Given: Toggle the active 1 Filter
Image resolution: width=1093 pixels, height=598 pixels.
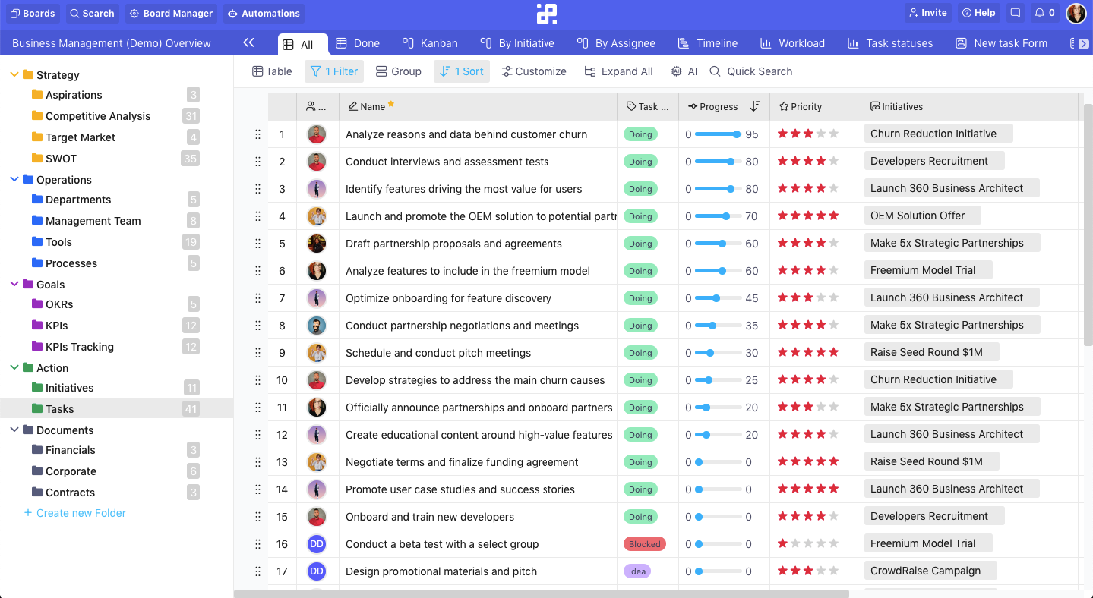Looking at the screenshot, I should tap(333, 71).
